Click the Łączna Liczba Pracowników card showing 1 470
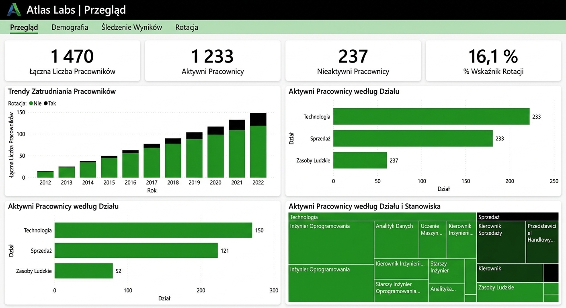Viewport: 566px width, 308px height. (x=72, y=61)
